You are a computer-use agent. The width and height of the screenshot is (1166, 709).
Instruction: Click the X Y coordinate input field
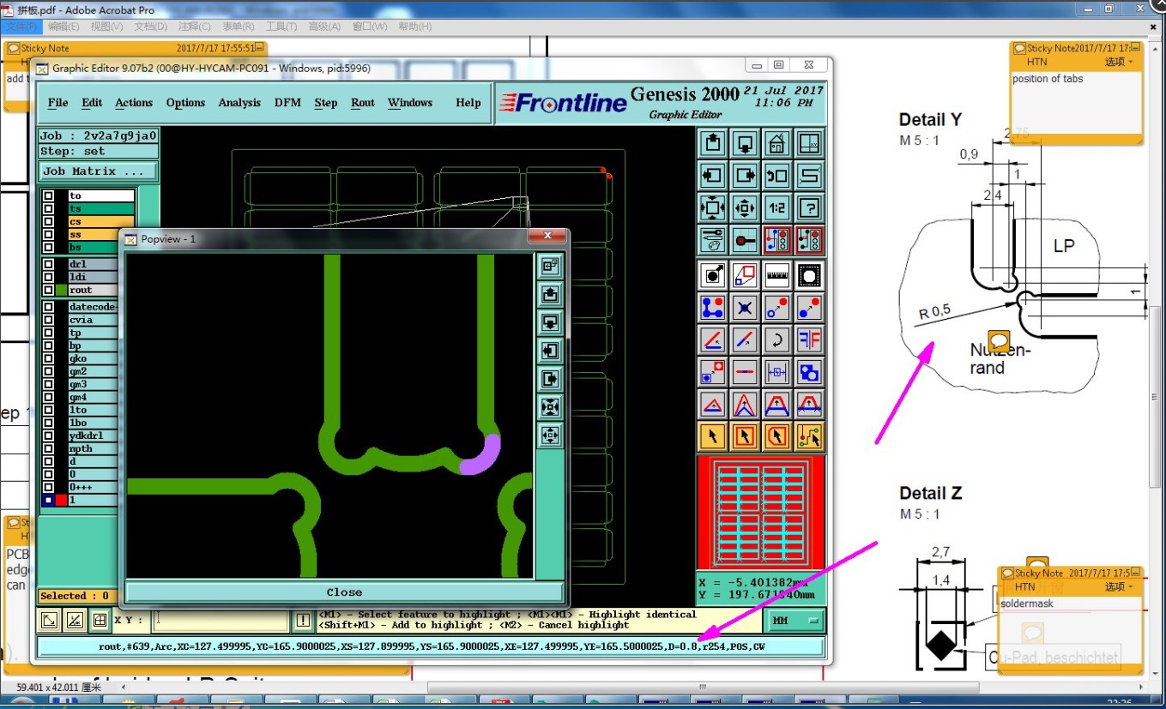point(221,620)
